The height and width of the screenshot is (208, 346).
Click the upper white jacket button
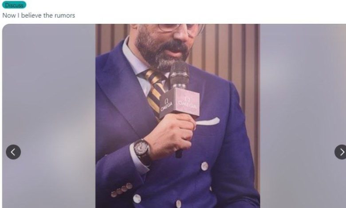coord(204,166)
